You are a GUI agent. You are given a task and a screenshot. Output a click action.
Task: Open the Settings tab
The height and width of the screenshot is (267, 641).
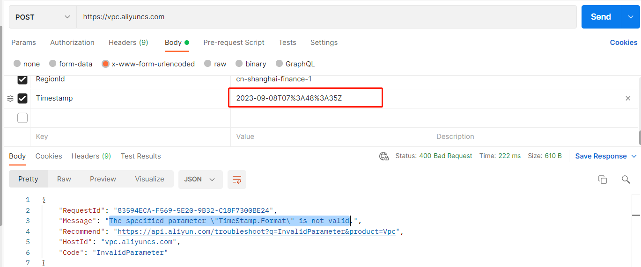(x=324, y=43)
